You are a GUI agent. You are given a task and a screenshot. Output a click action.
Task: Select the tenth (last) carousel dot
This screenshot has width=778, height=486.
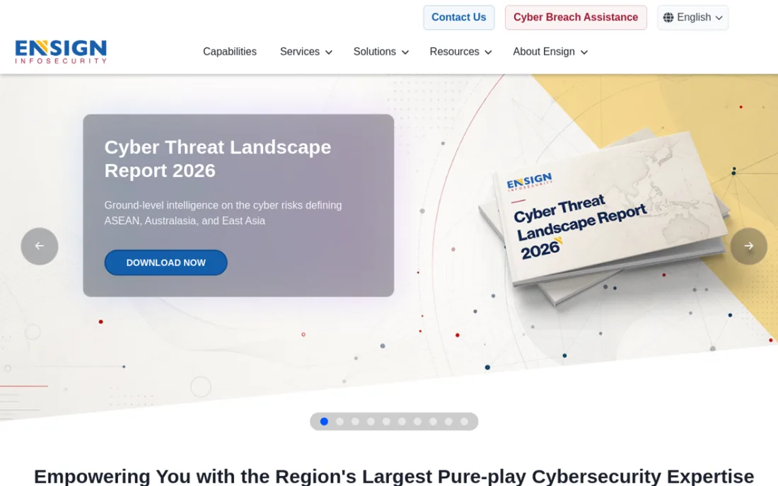click(x=464, y=422)
